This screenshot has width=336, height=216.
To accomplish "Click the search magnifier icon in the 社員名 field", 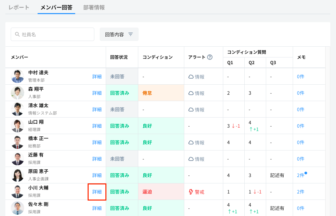I will coord(17,34).
